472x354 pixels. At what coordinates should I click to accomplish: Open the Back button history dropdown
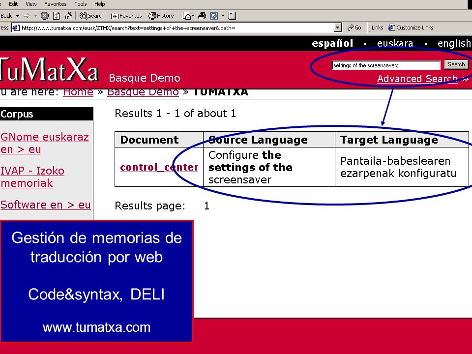18,16
